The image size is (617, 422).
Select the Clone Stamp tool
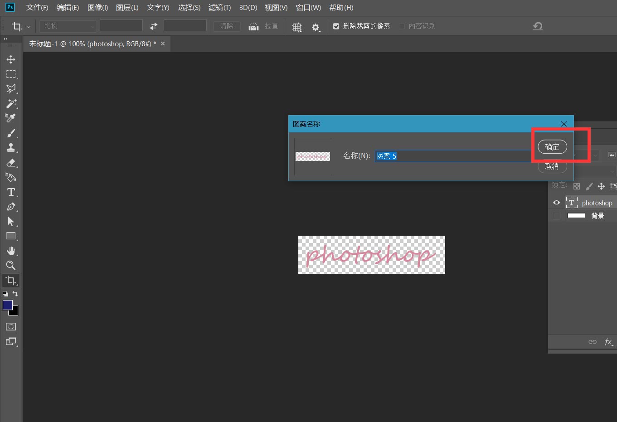pyautogui.click(x=11, y=148)
